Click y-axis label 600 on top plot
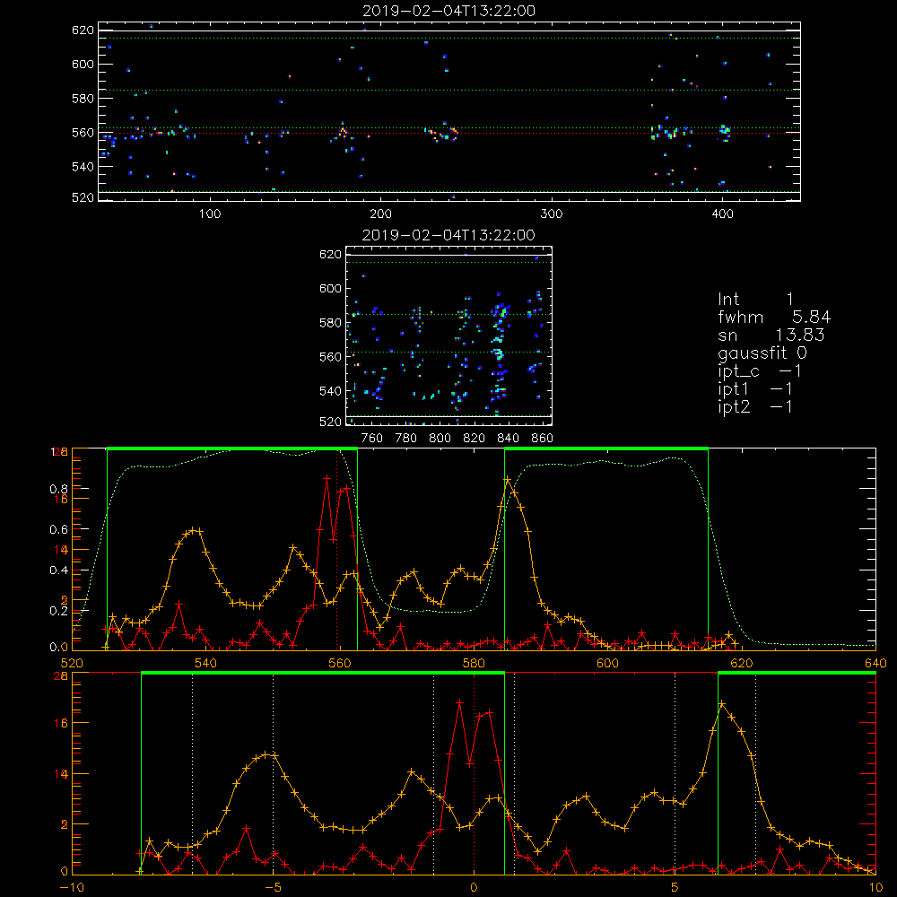This screenshot has width=897, height=897. tap(83, 64)
